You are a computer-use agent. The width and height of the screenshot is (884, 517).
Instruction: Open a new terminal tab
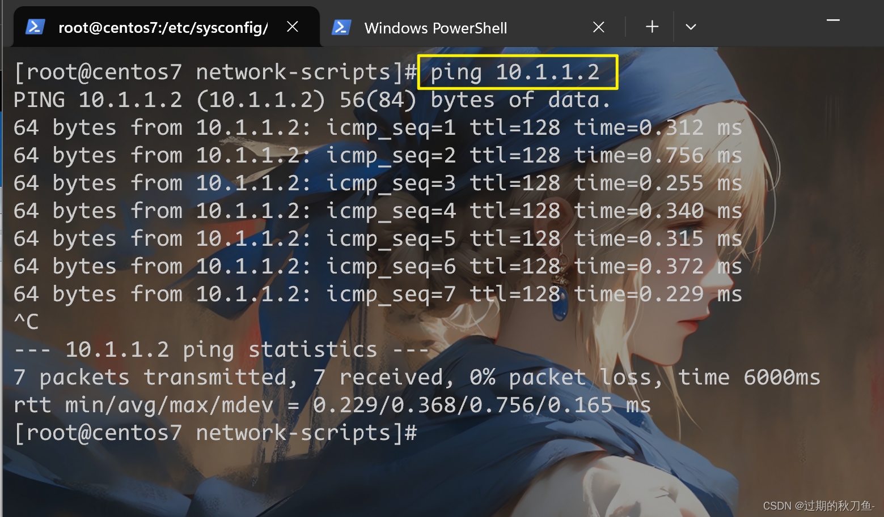click(652, 27)
